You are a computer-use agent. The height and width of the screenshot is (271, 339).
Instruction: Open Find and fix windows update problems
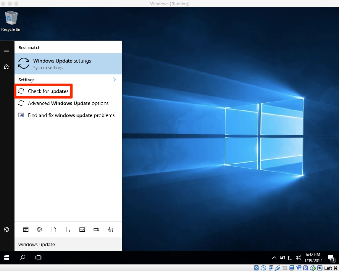click(68, 115)
